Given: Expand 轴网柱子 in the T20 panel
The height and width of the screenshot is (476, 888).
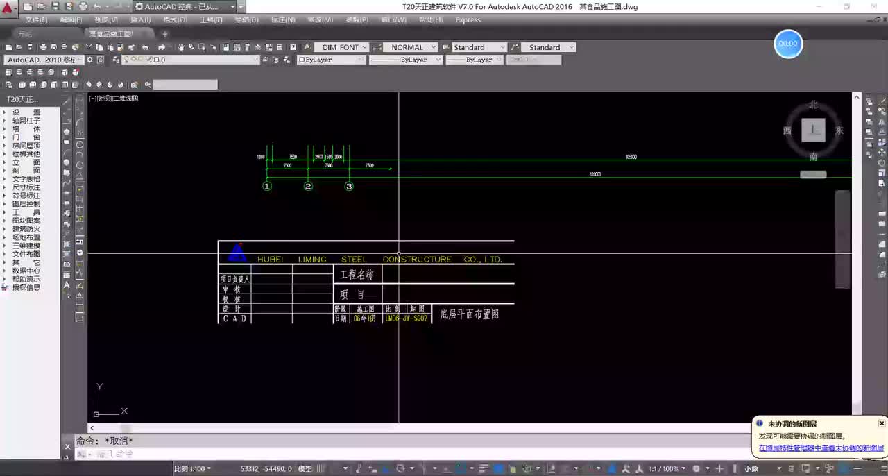Looking at the screenshot, I should (5, 121).
